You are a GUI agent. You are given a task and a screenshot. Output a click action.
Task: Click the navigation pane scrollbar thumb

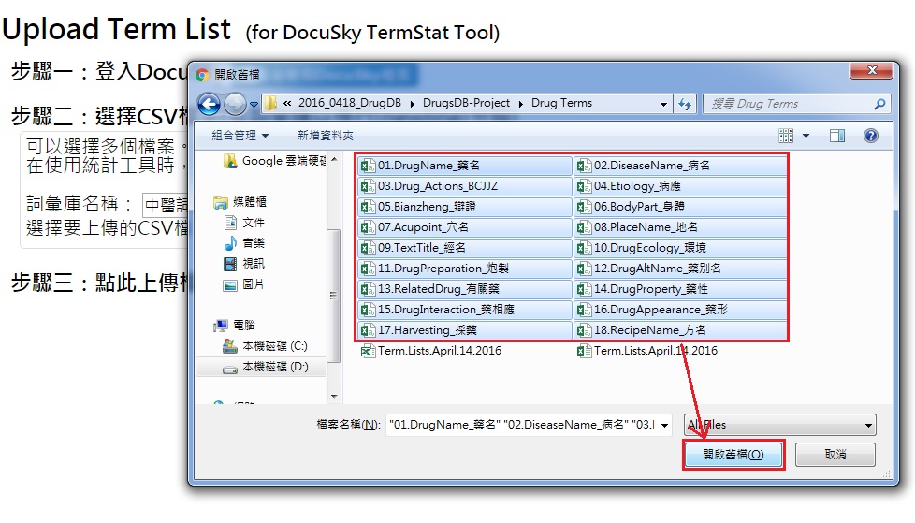333,296
